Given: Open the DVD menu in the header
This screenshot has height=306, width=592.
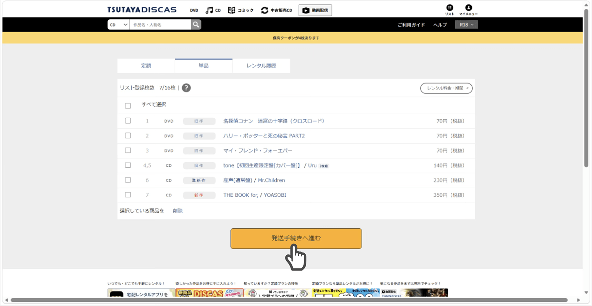Looking at the screenshot, I should click(x=194, y=10).
